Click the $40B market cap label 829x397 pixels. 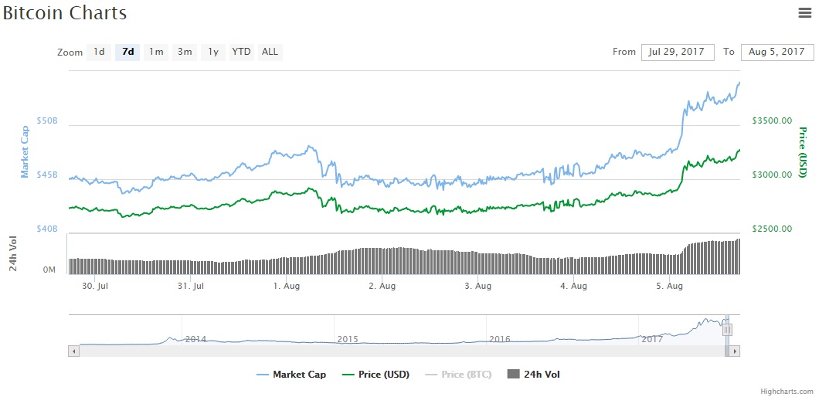(47, 229)
